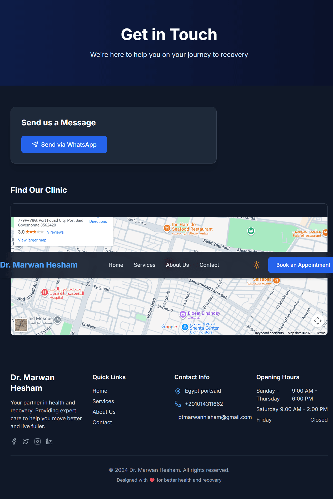The height and width of the screenshot is (499, 333).
Task: Switch map to satellite imagery thumbnail
Action: pos(21,325)
